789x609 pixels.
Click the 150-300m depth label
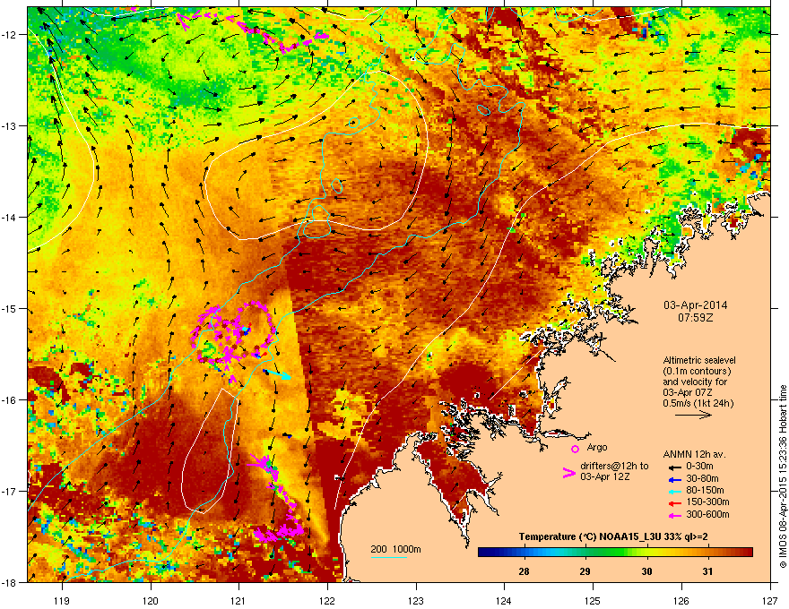707,502
